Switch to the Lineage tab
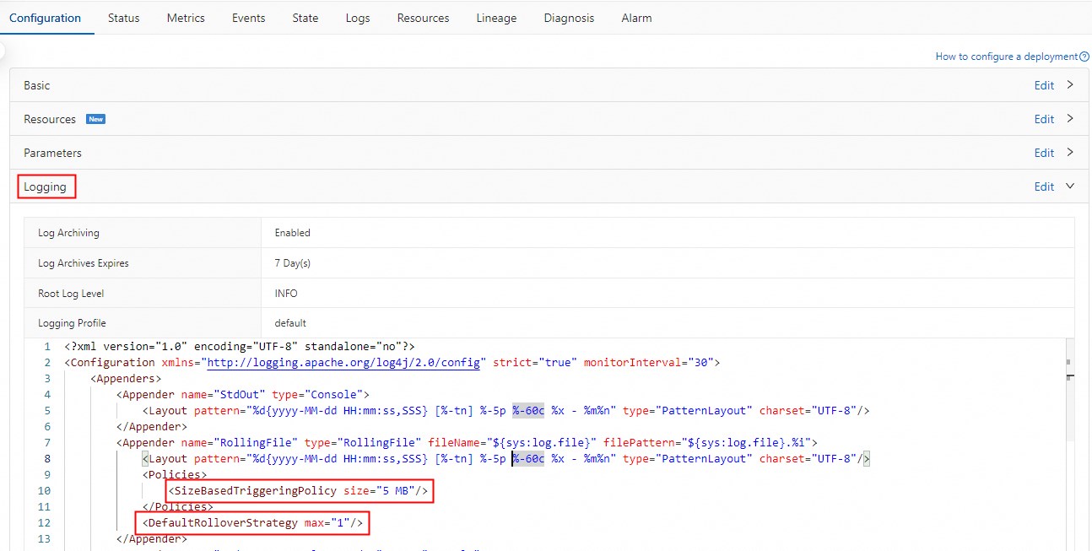The image size is (1092, 551). [x=496, y=18]
